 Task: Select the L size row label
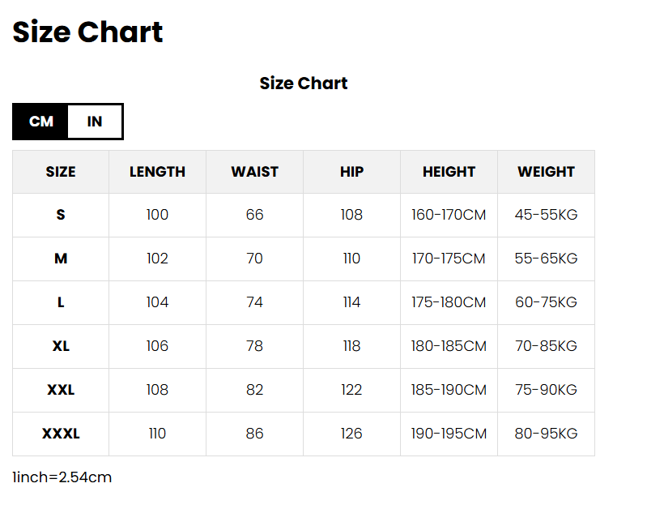click(x=61, y=302)
